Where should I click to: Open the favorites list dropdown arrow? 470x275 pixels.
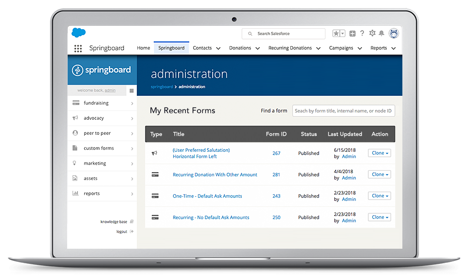coord(343,34)
